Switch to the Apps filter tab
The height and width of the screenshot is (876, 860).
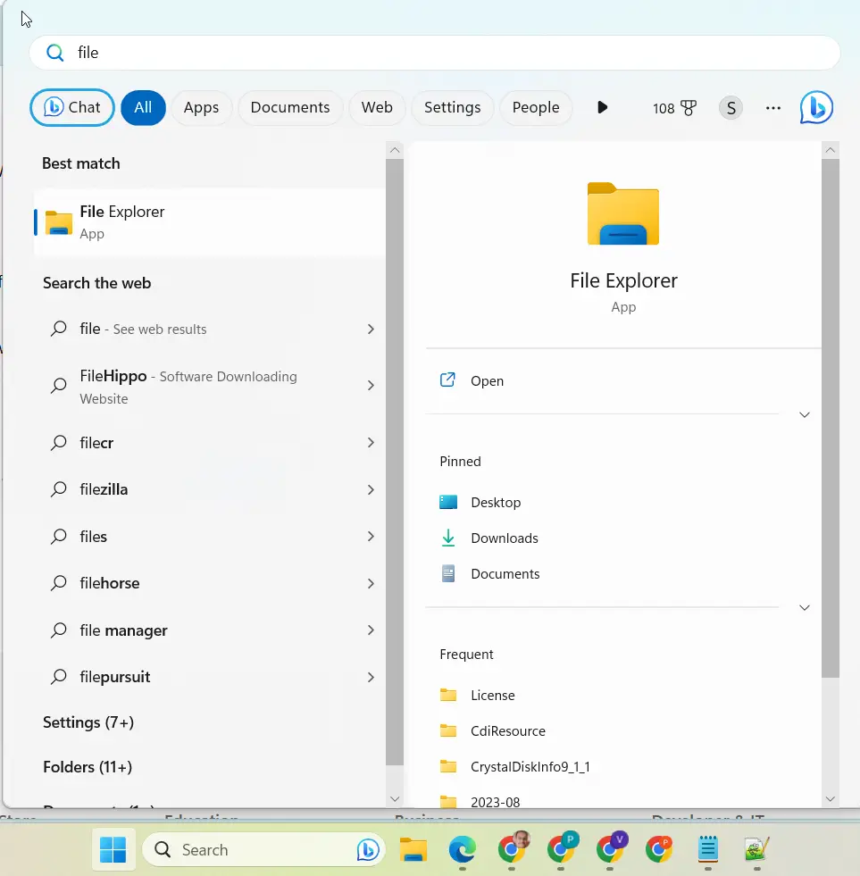point(201,107)
